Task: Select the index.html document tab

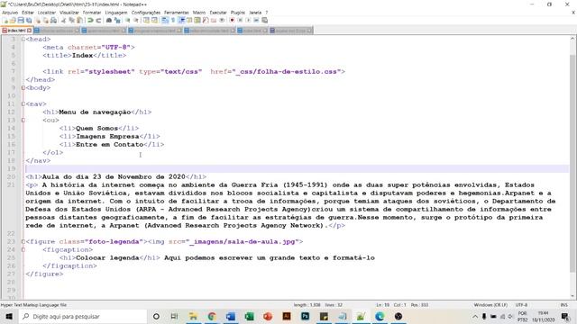Action: [16, 31]
